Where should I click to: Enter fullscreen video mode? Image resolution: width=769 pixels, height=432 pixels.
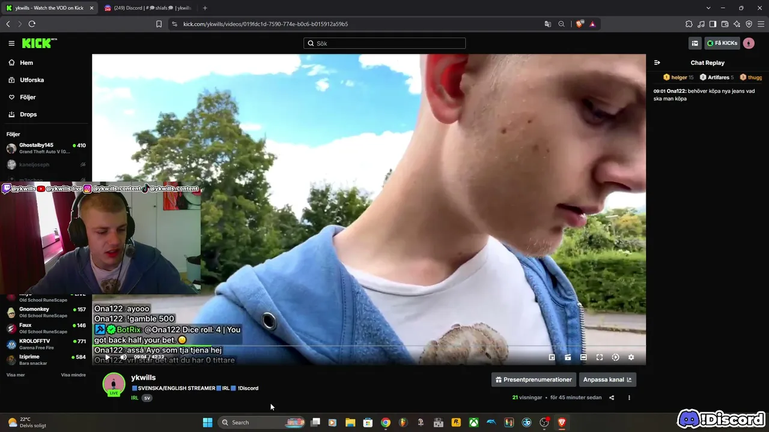point(600,357)
